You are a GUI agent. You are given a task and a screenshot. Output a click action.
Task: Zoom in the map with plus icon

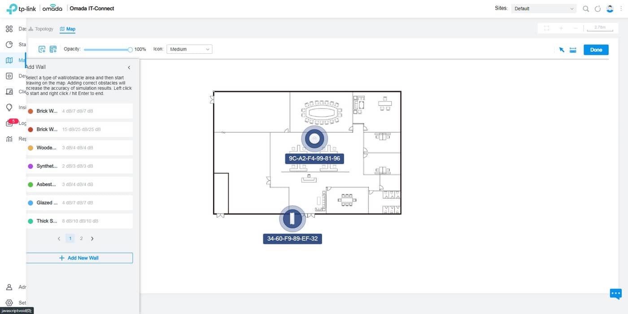(561, 28)
